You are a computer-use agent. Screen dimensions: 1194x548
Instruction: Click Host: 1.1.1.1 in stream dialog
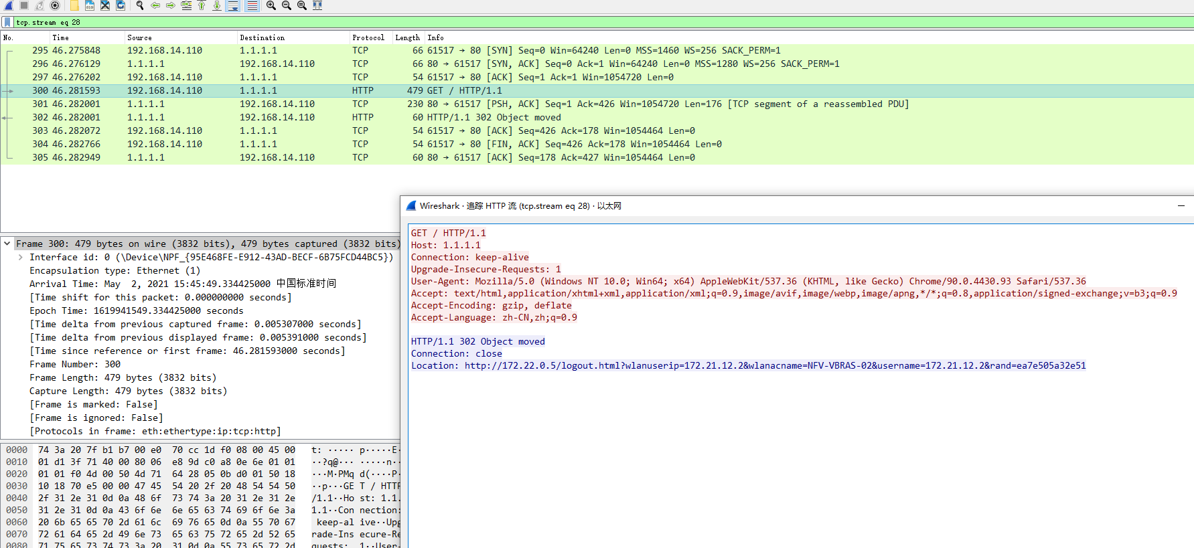(x=445, y=245)
